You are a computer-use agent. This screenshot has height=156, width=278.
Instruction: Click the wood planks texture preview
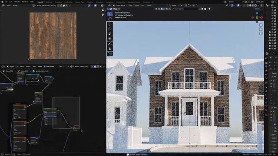point(53,36)
